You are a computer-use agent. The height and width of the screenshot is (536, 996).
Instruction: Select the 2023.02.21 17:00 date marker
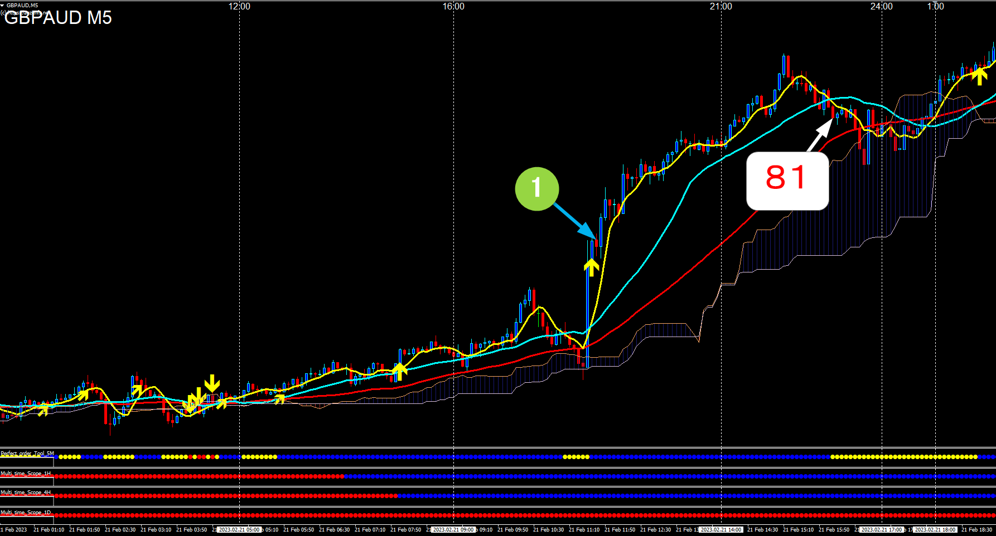[x=882, y=530]
